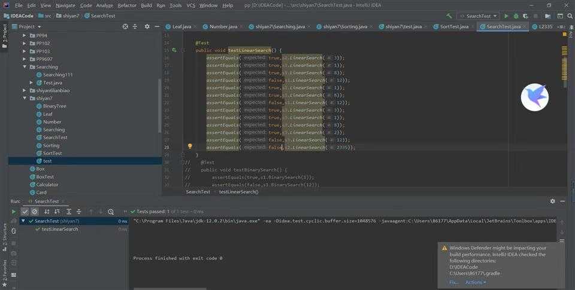The height and width of the screenshot is (290, 575).
Task: Toggle show passed tests
Action: pyautogui.click(x=25, y=212)
